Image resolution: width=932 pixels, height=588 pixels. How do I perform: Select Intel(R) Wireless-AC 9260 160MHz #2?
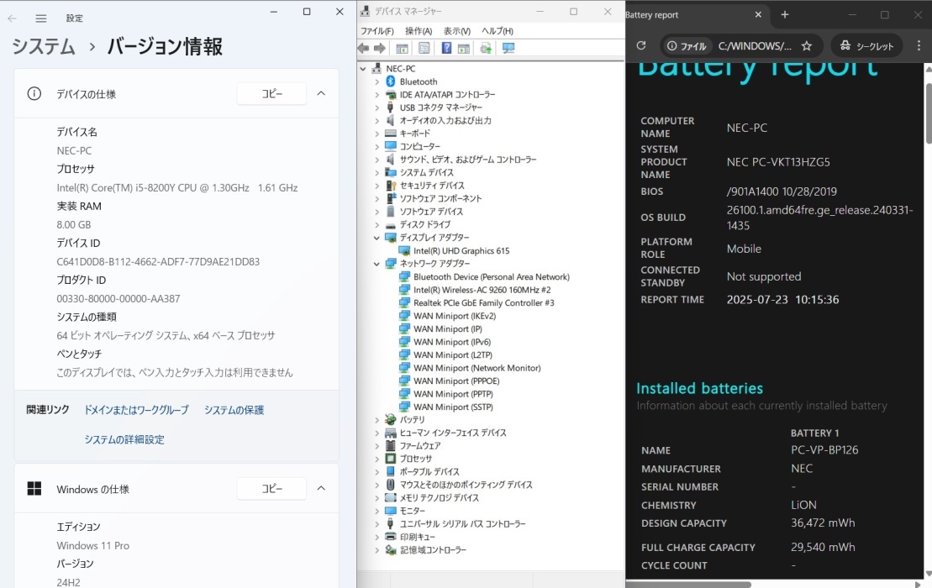482,290
